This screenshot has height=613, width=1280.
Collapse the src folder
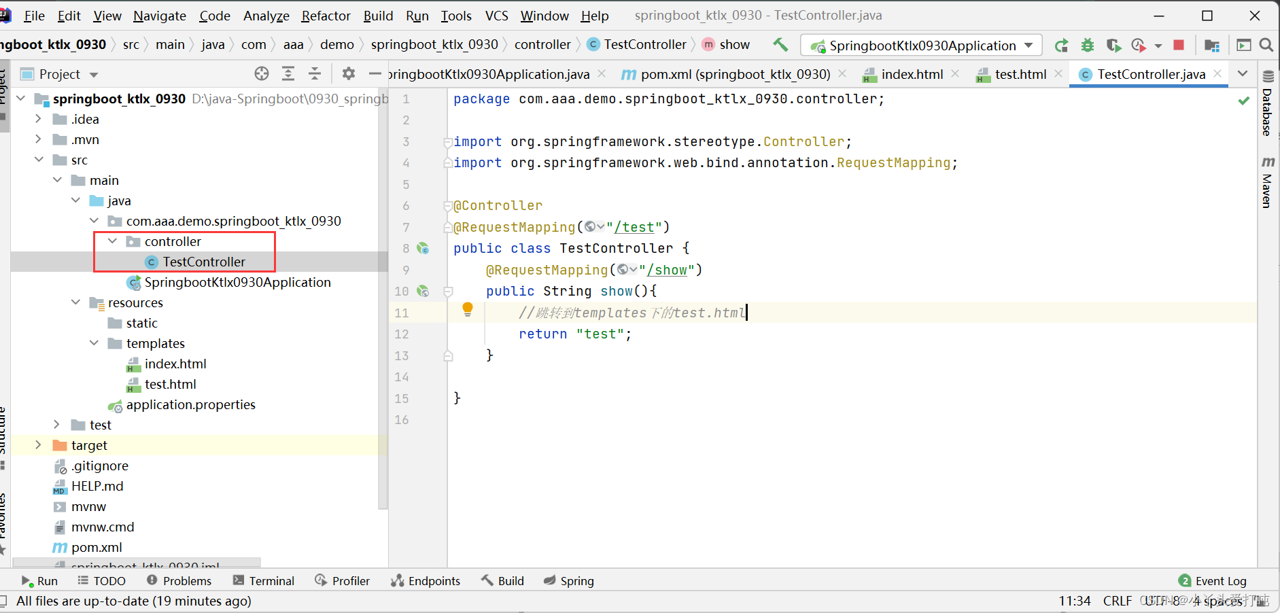[x=39, y=160]
